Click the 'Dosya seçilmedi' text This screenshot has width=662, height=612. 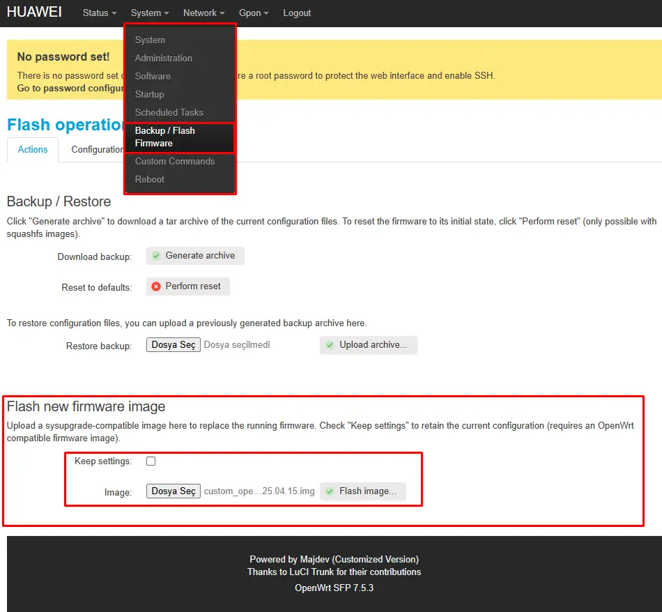pyautogui.click(x=237, y=344)
